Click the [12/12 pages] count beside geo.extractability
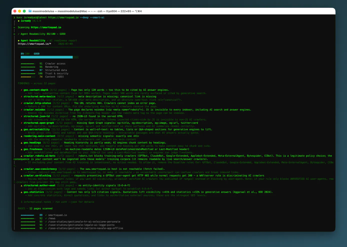This screenshot has height=247, width=347. coord(60,129)
